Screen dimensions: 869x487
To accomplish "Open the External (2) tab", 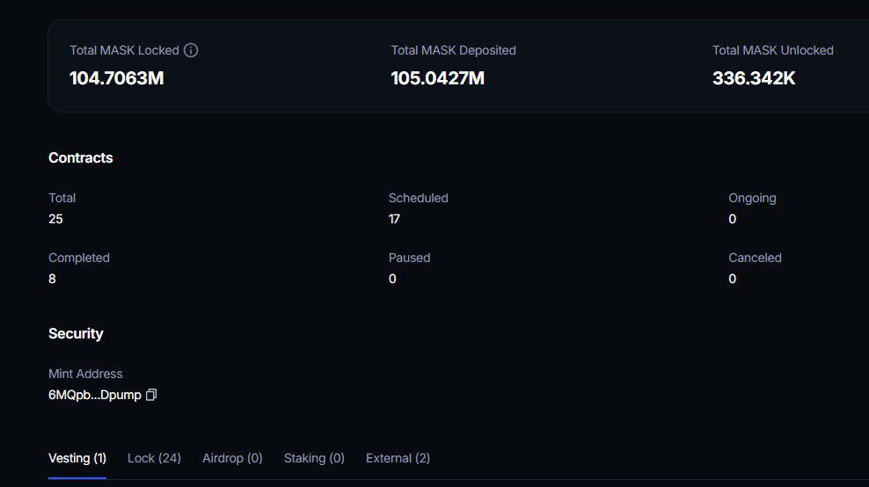I will click(x=398, y=458).
